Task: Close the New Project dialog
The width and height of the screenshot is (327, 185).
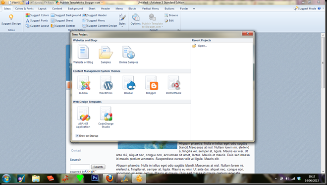Action: [248, 33]
